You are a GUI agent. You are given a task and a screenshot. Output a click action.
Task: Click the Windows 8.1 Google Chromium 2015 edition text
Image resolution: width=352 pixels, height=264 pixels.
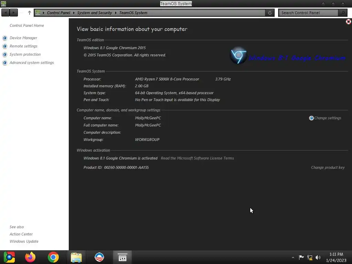114,47
